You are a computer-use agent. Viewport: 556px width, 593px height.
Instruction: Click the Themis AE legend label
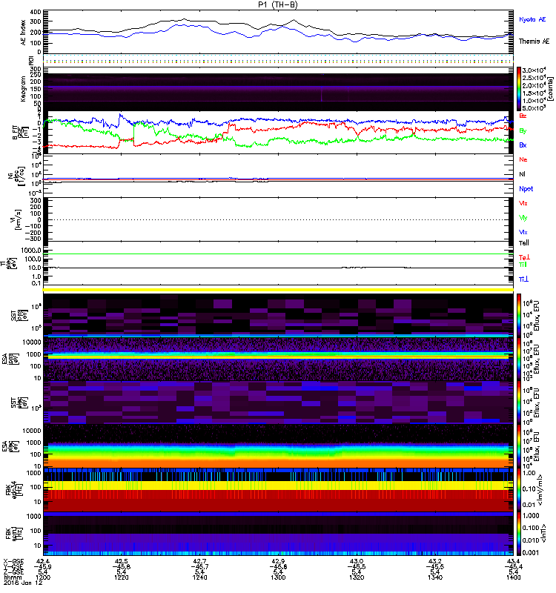pyautogui.click(x=534, y=41)
